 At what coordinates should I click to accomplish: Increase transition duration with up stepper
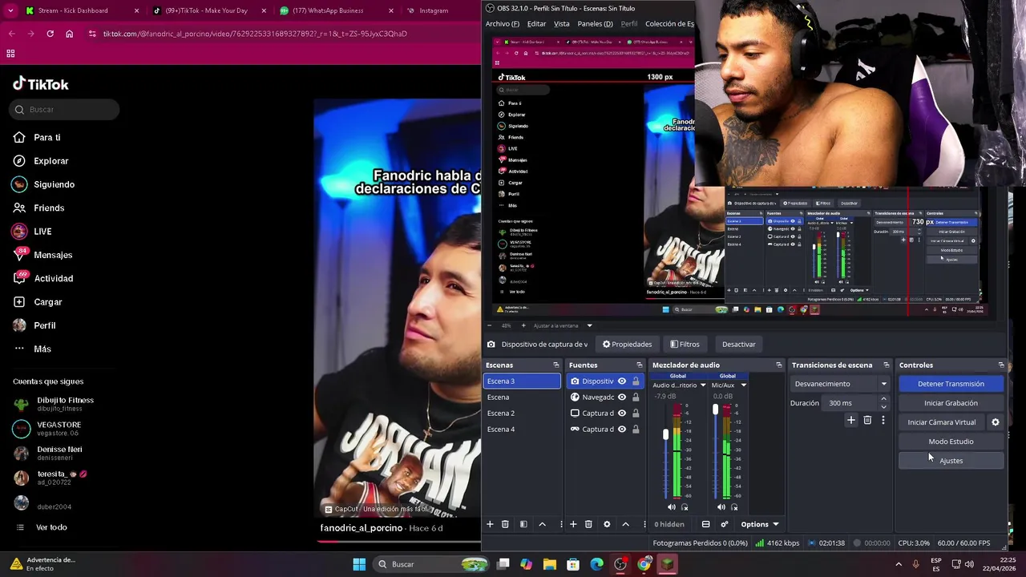pyautogui.click(x=883, y=399)
